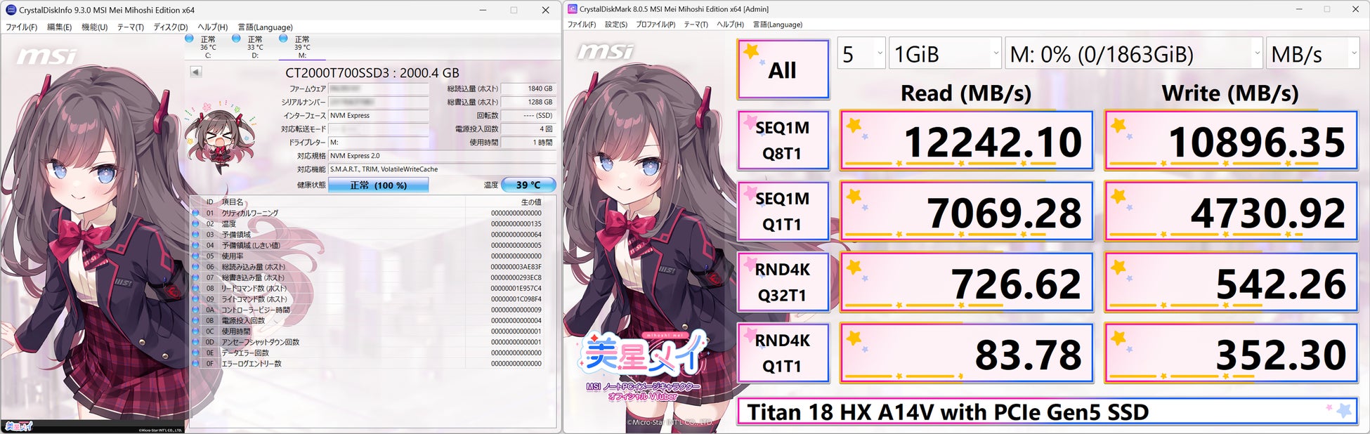Viewport: 1370px width, 434px height.
Task: Open the unit dropdown showing MB/s
Action: [1313, 54]
